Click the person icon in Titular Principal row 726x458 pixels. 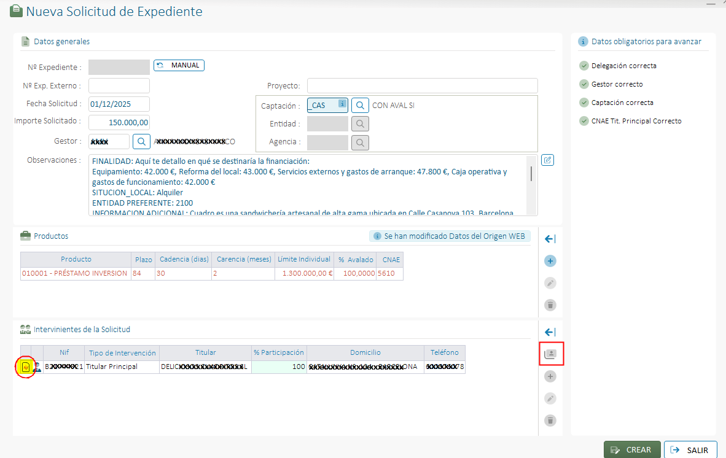click(x=37, y=367)
